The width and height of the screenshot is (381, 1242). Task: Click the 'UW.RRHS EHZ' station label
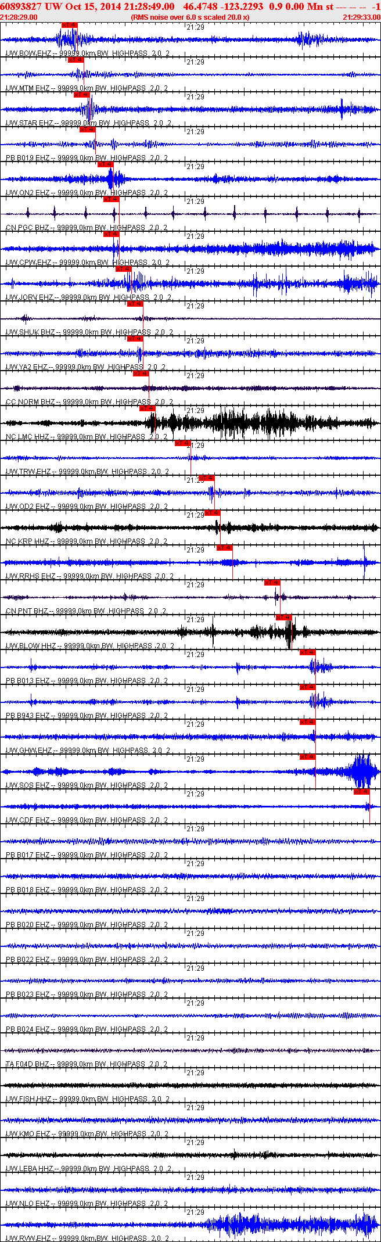30,576
